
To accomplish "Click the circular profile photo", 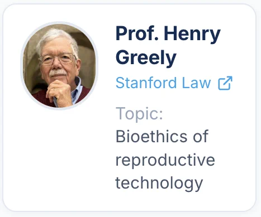I will coord(59,66).
